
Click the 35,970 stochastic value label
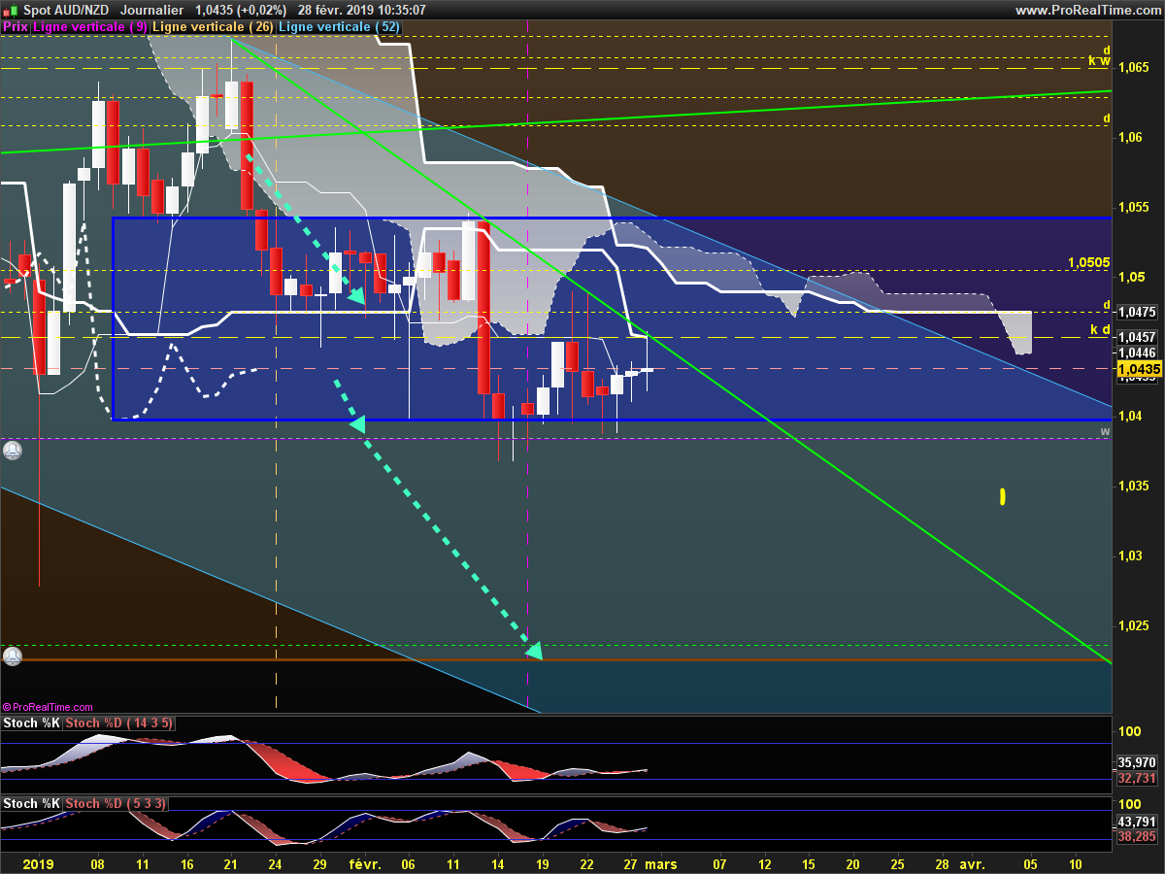pos(1137,762)
